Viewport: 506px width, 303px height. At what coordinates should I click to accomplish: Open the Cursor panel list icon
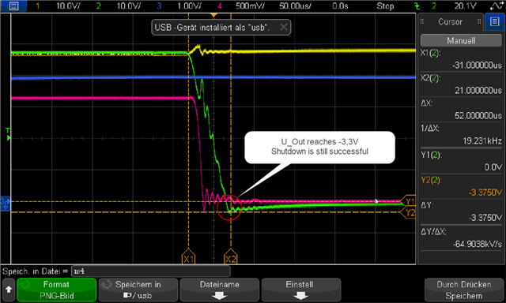point(494,22)
